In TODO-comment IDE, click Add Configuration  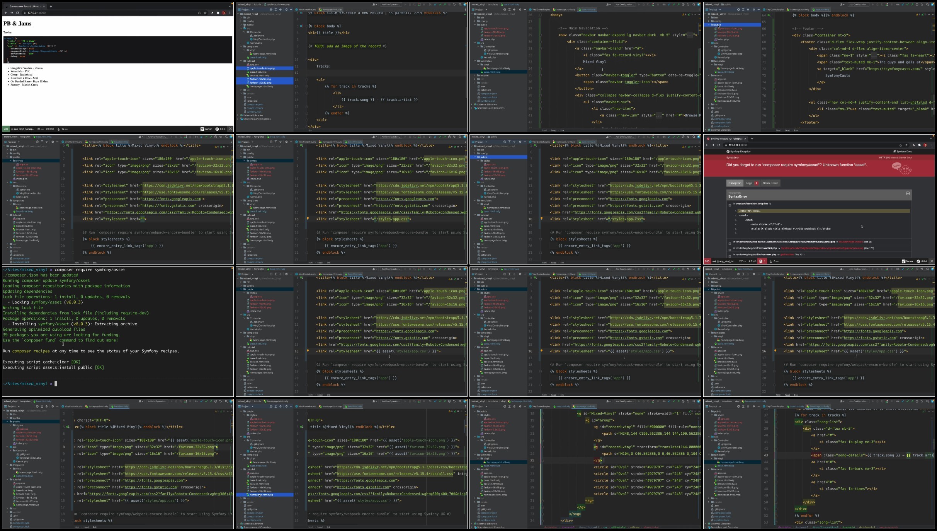[x=391, y=5]
